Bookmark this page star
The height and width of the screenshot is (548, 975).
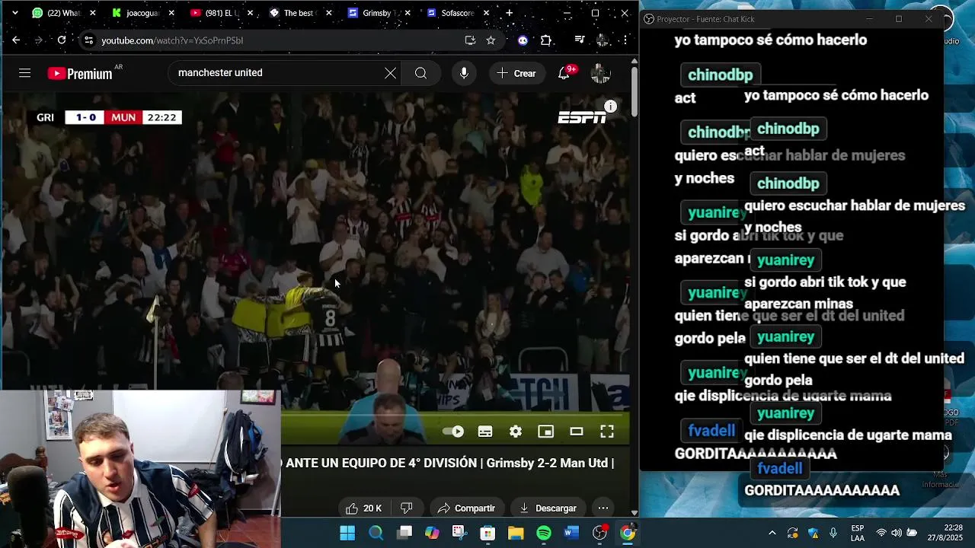491,40
